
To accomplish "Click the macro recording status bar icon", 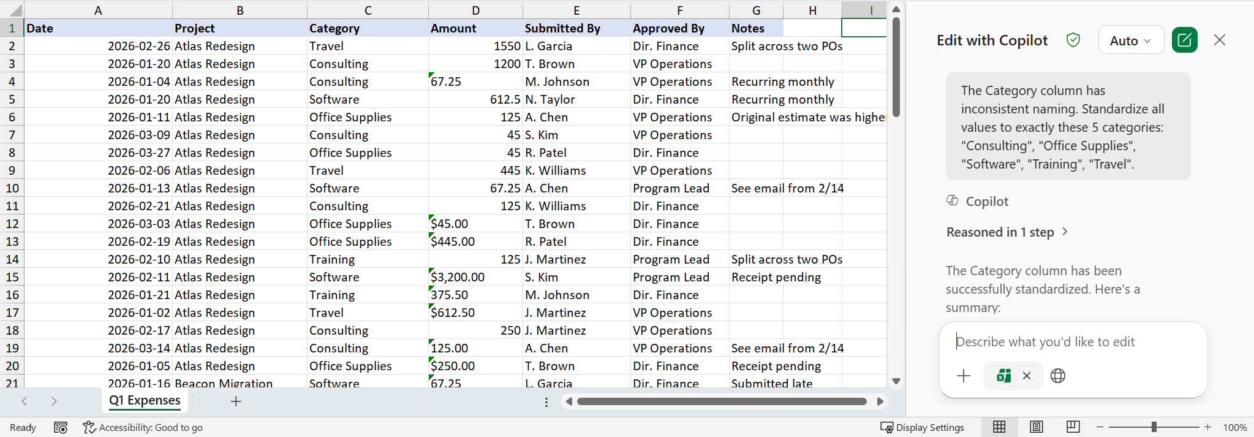I will point(61,428).
